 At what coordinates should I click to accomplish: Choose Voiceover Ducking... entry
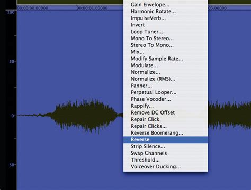pyautogui.click(x=165, y=167)
